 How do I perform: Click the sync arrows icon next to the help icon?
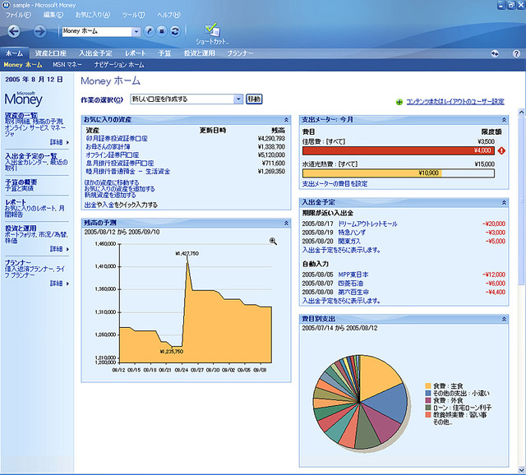495,53
